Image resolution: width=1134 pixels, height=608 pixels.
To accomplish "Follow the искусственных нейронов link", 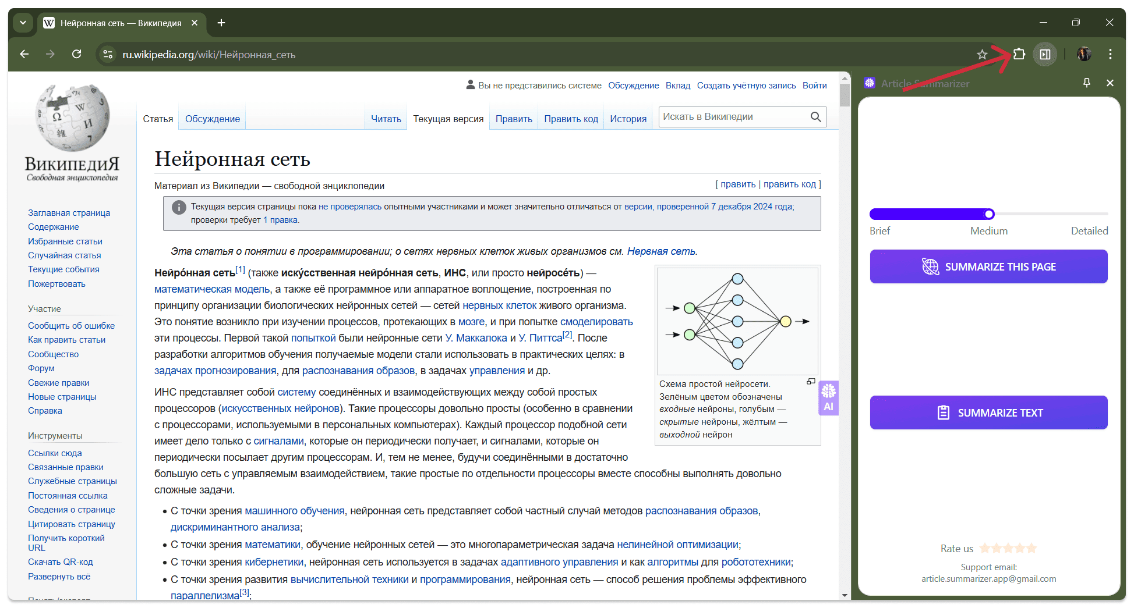I will click(x=280, y=408).
